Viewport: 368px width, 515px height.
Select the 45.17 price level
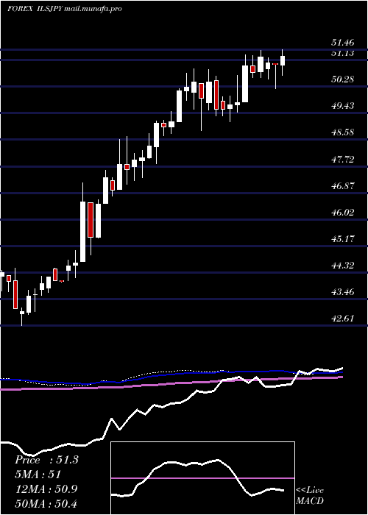click(343, 239)
